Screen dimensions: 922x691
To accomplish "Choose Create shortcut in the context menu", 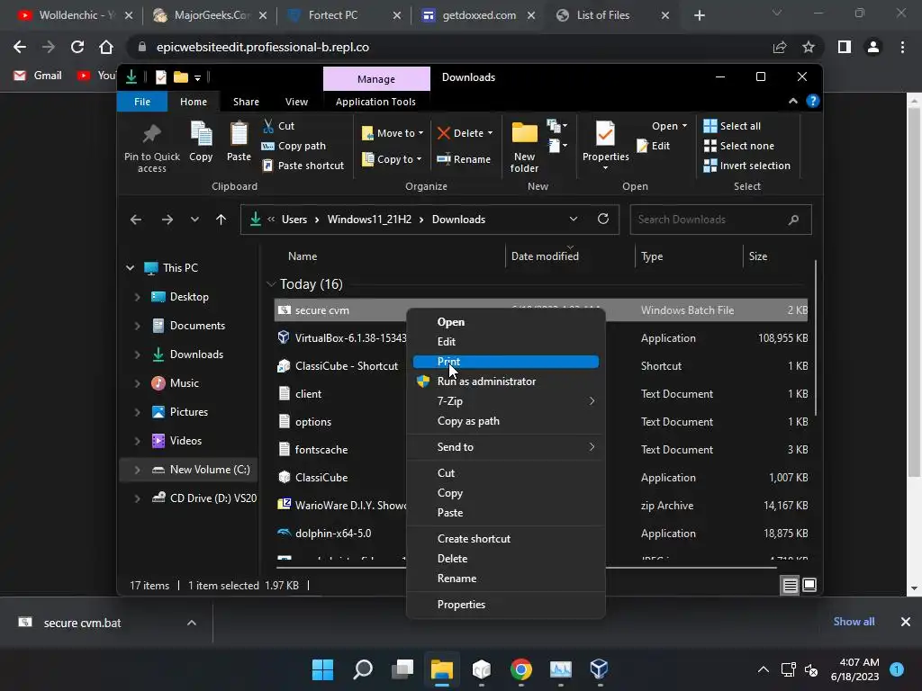I will [x=506, y=539].
